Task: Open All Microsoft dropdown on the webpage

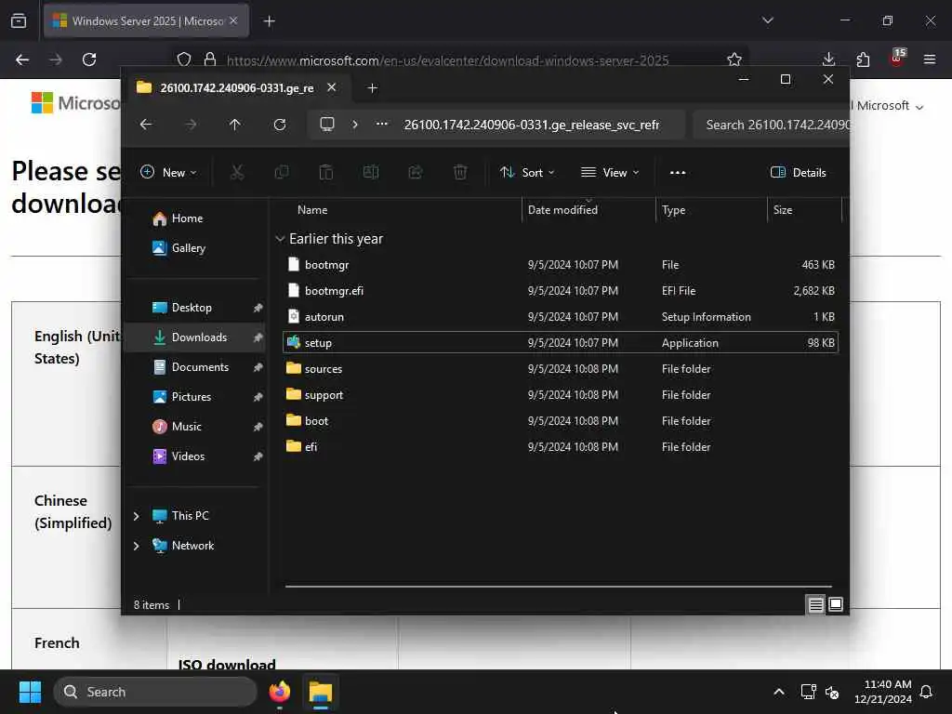Action: (886, 106)
